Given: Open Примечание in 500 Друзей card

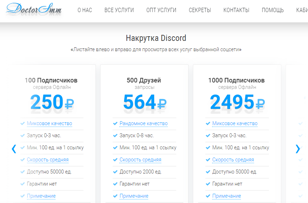Looking at the screenshot, I should (x=134, y=196).
